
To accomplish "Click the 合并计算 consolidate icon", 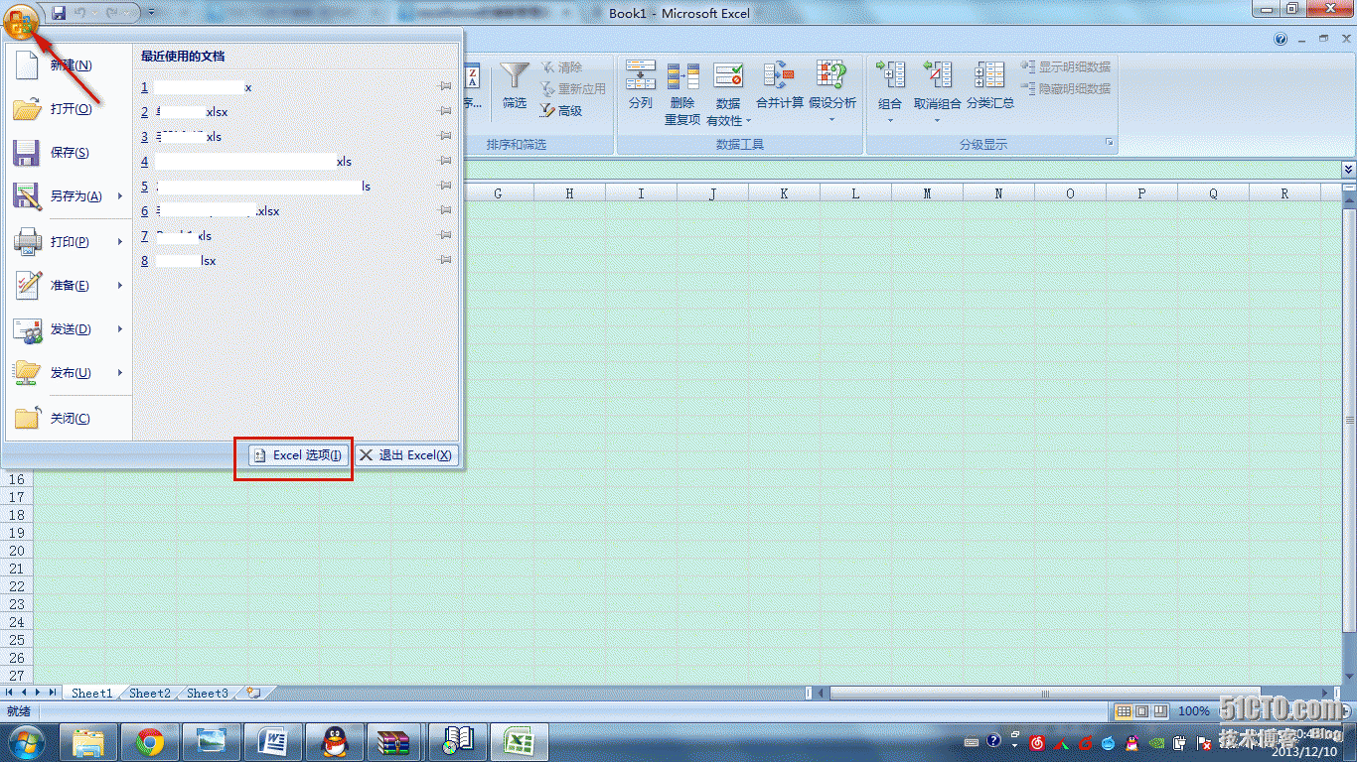I will coord(780,76).
